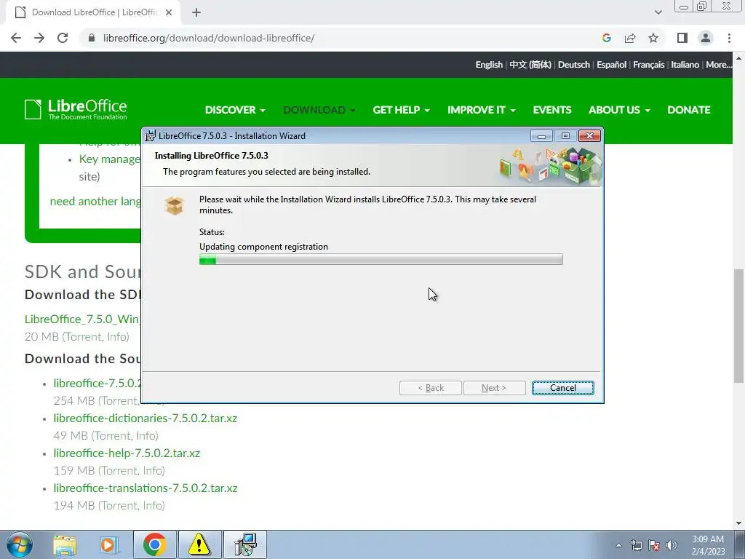This screenshot has height=559, width=745.
Task: Open libreoffice-dictionaries-7.5.0.2.tar.xz link
Action: click(x=146, y=419)
